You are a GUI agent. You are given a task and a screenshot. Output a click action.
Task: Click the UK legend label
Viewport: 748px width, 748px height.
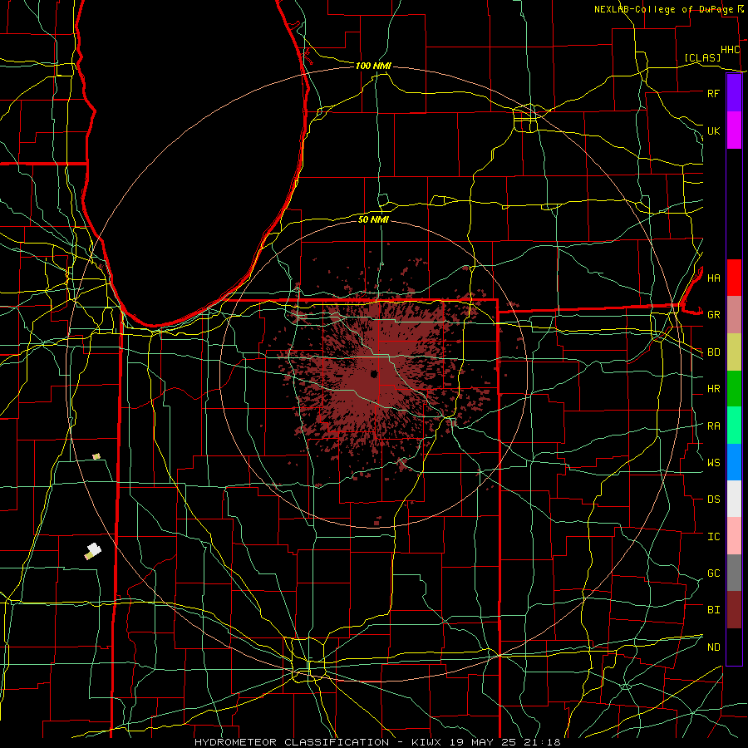713,130
